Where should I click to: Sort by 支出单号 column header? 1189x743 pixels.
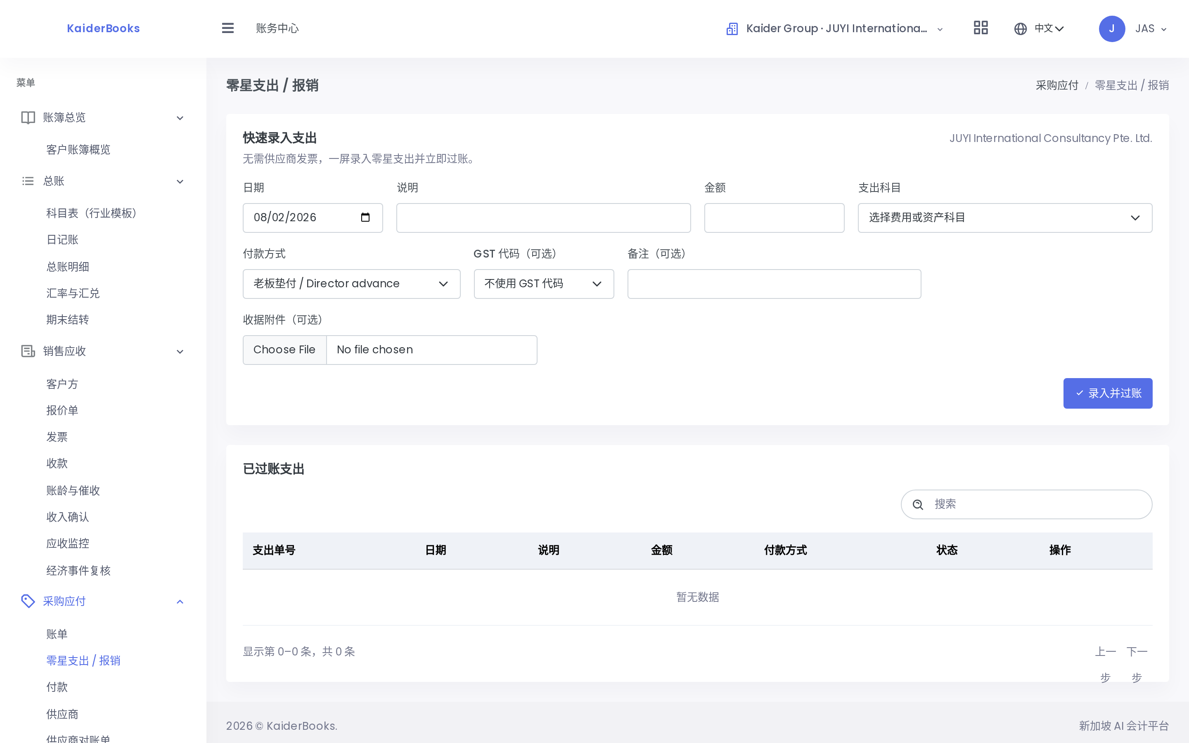pyautogui.click(x=274, y=550)
